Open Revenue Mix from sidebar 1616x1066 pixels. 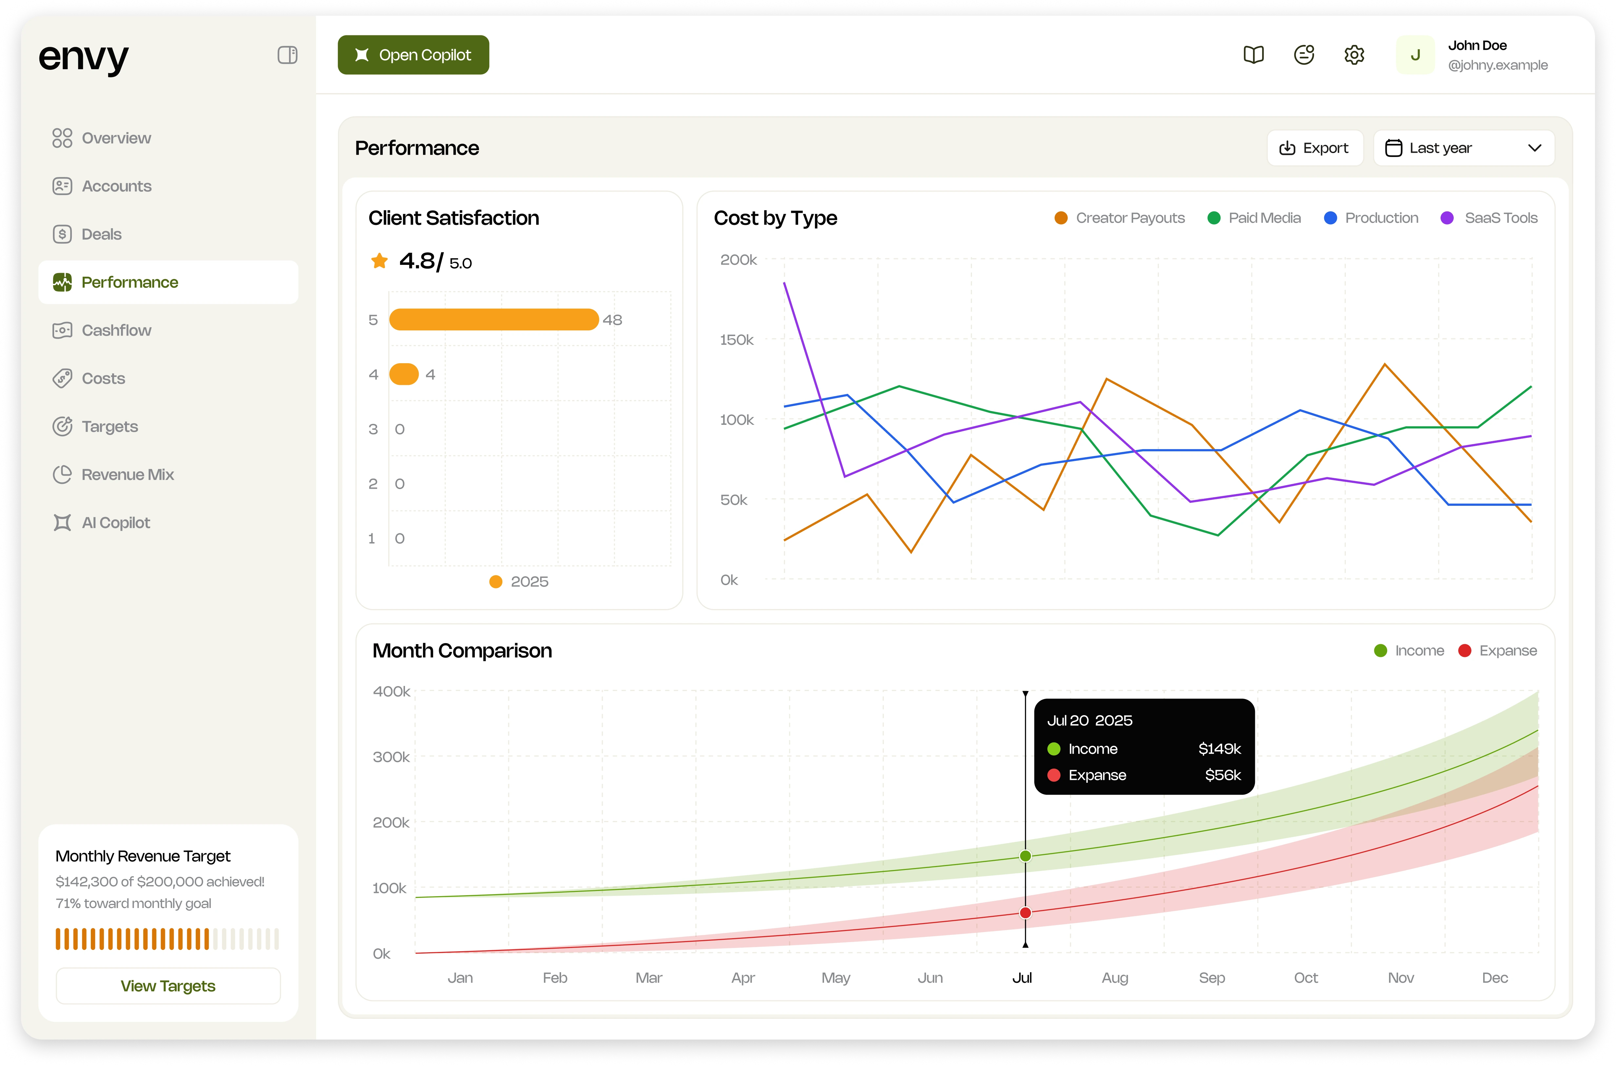[169, 475]
